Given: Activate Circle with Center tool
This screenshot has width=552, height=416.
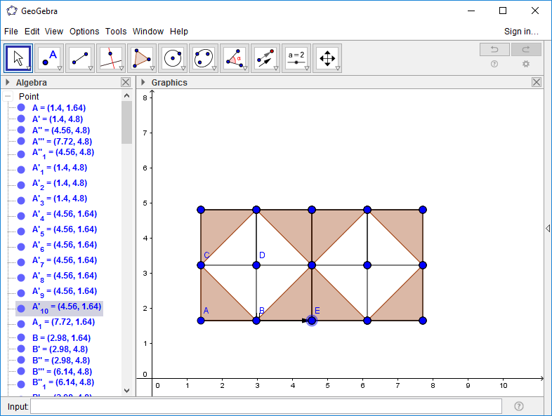Looking at the screenshot, I should pos(173,58).
